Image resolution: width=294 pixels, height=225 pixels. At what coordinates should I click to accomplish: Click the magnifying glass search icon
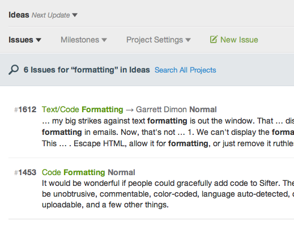[14, 70]
